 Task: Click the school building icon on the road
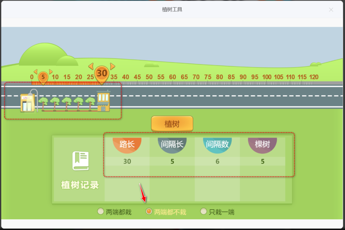[28, 102]
